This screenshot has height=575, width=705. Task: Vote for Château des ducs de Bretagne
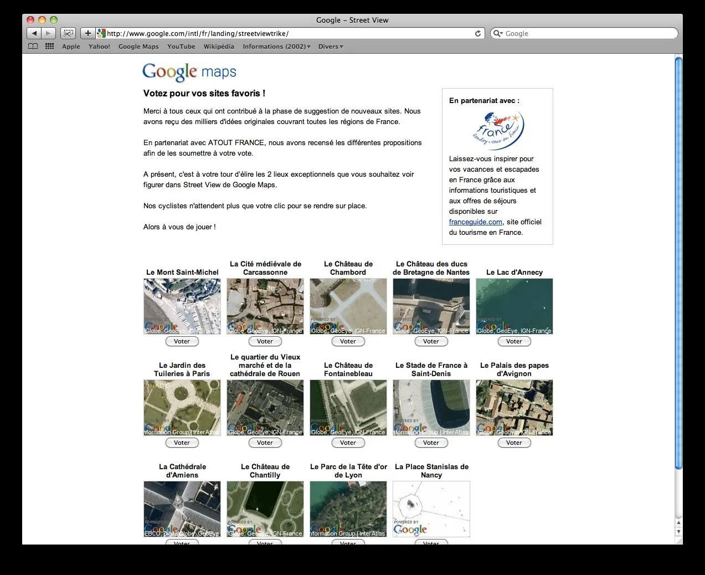tap(431, 341)
